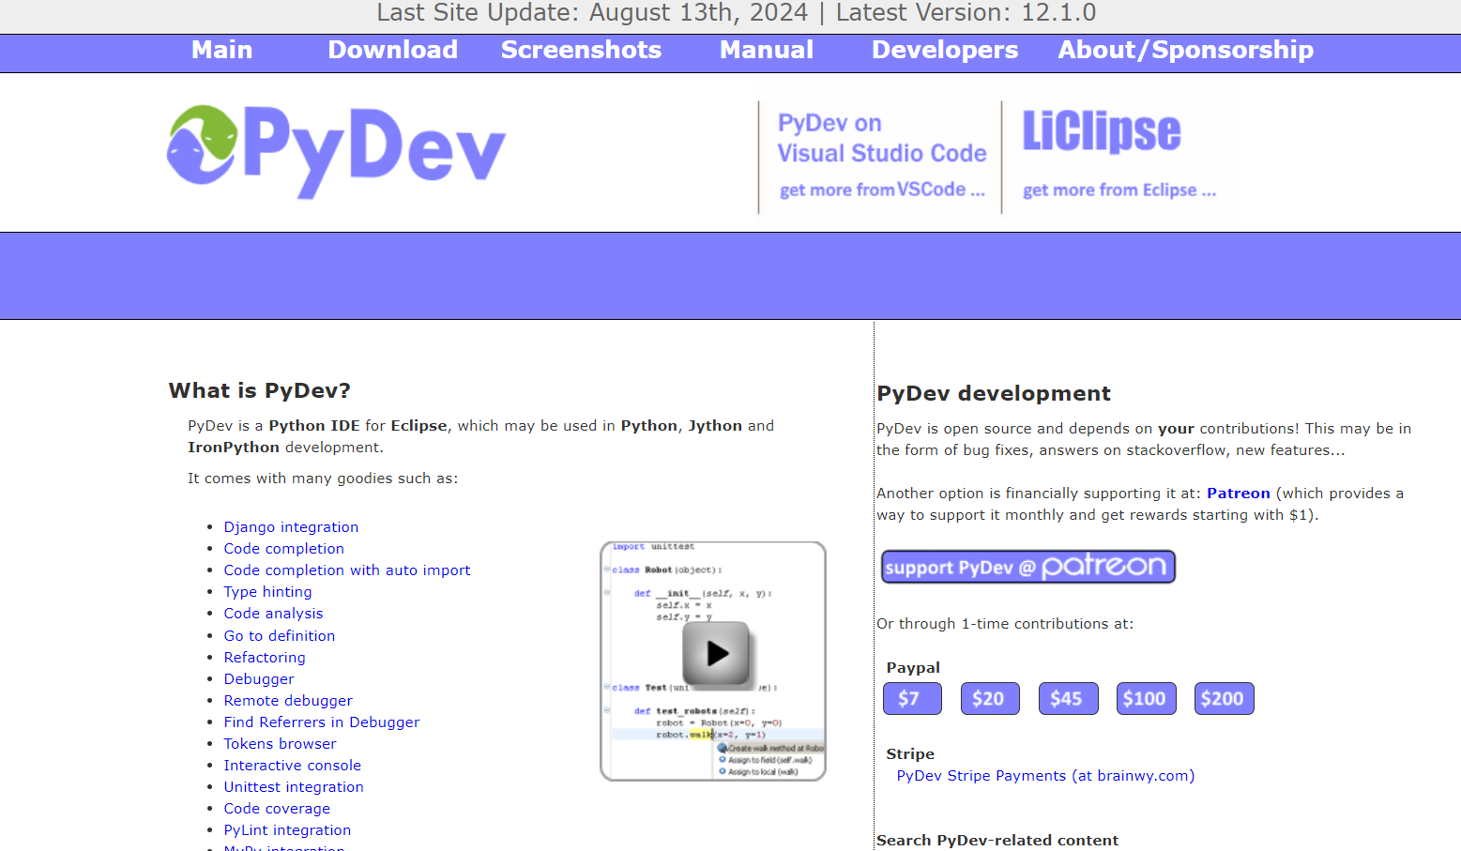Viewport: 1461px width, 851px height.
Task: Open the About/Sponsorship menu item
Action: (1186, 50)
